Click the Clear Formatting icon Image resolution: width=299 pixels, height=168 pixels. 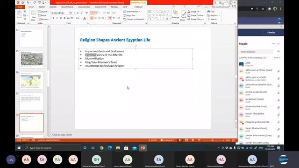coord(86,13)
